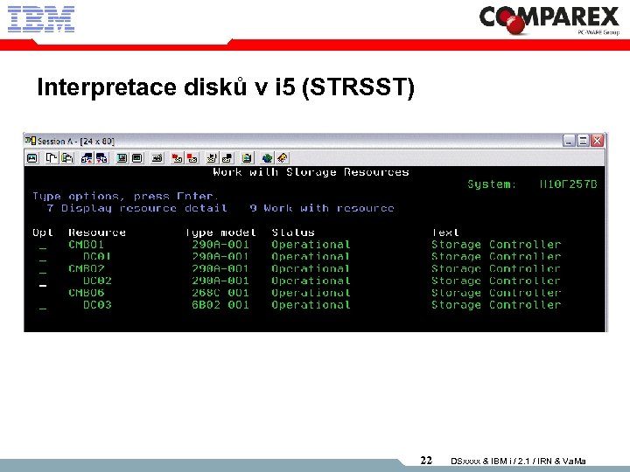Image resolution: width=630 pixels, height=472 pixels.
Task: Click type model 6B02 001 of DC03
Action: click(x=220, y=305)
